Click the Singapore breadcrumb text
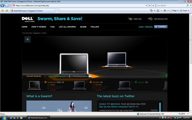Image resolution: width=192 pixels, height=120 pixels. [x=36, y=33]
